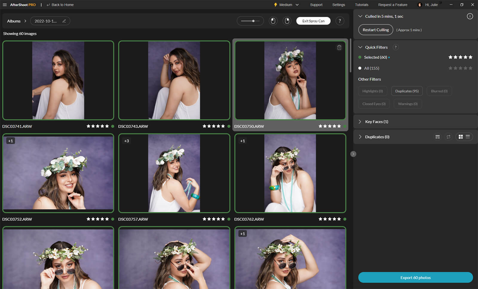Screen dimensions: 478x289
Task: Switch to grid view layout
Action: click(460, 137)
